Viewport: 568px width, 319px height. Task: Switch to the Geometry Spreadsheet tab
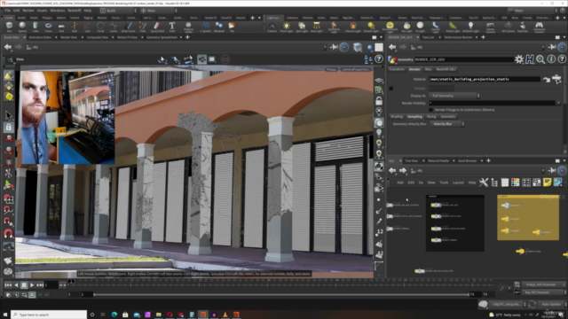tap(162, 37)
